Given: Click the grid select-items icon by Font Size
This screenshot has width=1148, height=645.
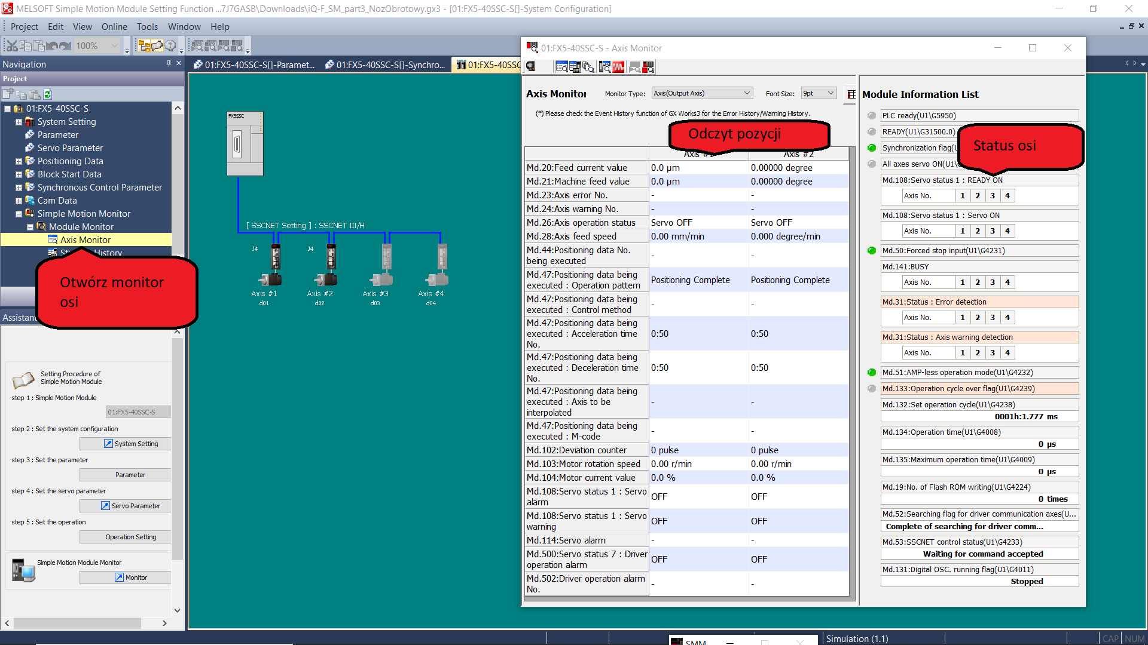Looking at the screenshot, I should click(x=851, y=94).
